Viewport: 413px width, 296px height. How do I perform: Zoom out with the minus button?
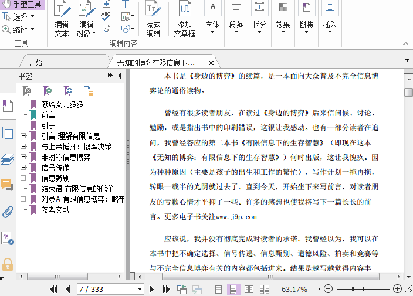[x=328, y=289]
